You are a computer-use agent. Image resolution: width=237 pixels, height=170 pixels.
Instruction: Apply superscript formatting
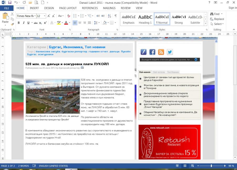(45, 23)
